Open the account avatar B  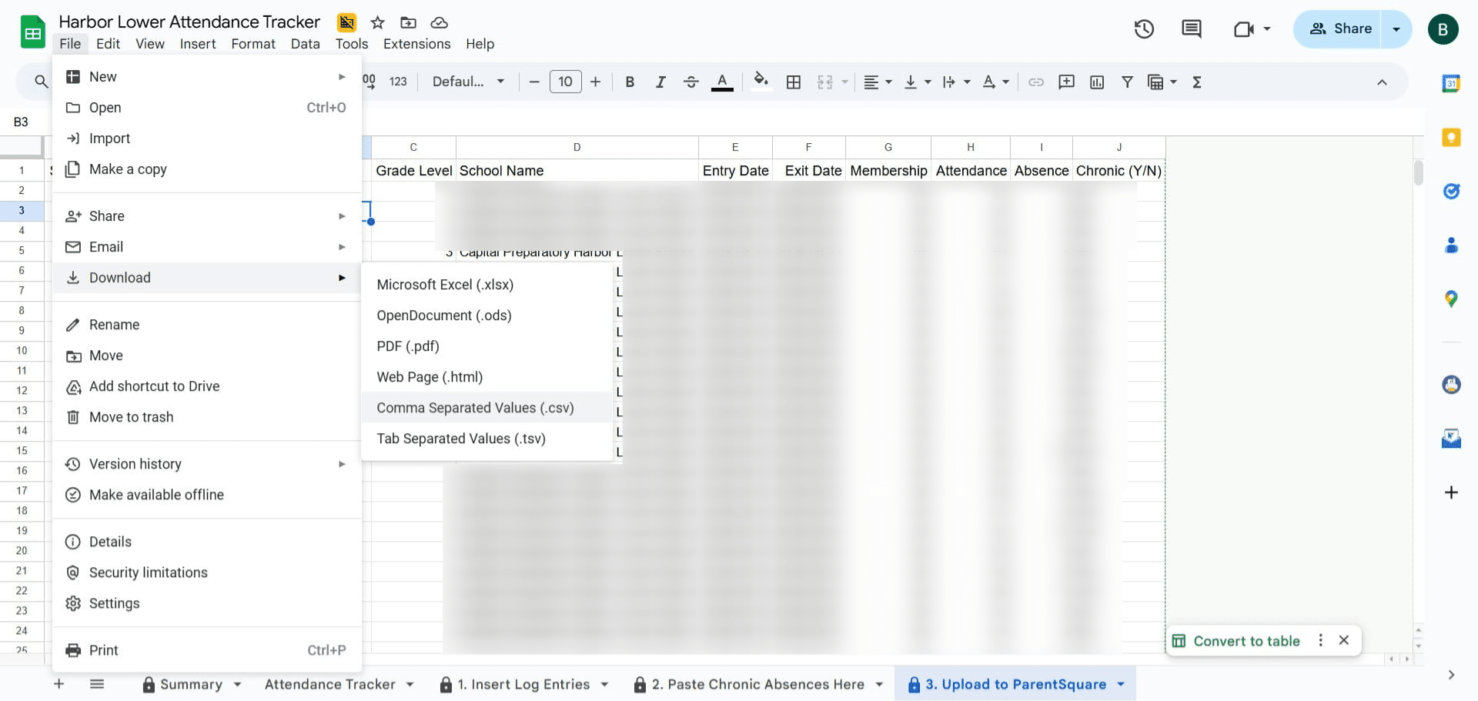[x=1443, y=29]
